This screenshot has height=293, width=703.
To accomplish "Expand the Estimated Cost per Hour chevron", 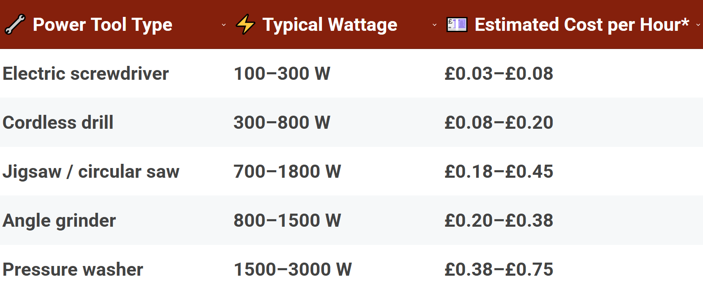I will (x=698, y=25).
